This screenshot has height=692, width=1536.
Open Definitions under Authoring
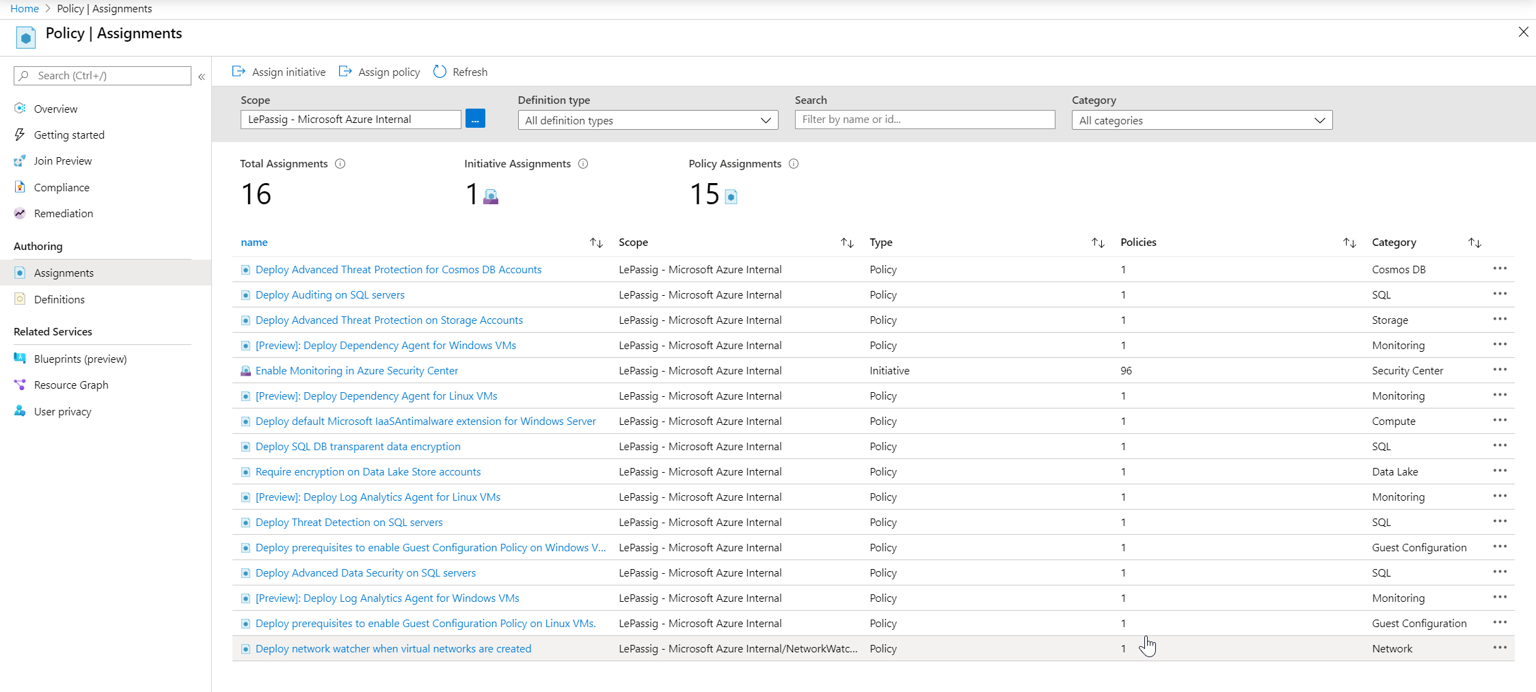(59, 299)
